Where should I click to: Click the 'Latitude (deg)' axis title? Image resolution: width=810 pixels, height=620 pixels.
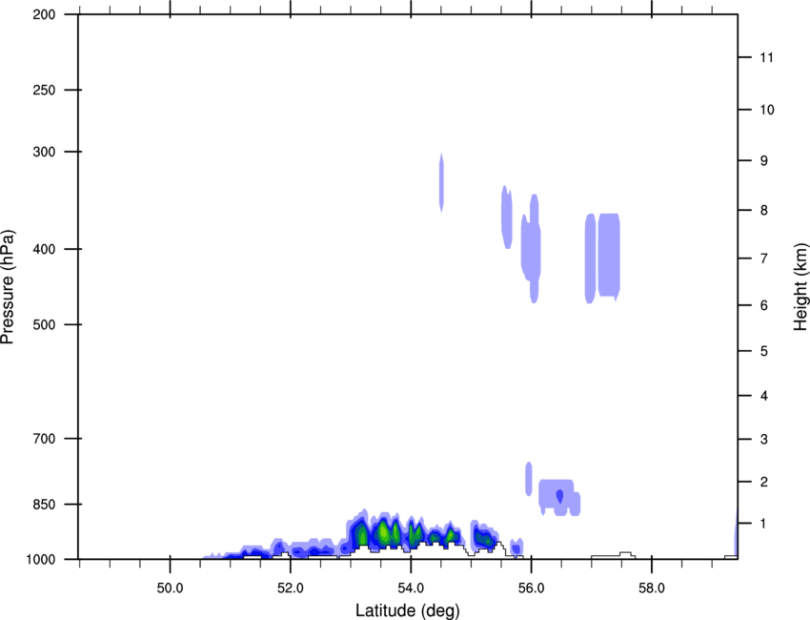pyautogui.click(x=407, y=610)
